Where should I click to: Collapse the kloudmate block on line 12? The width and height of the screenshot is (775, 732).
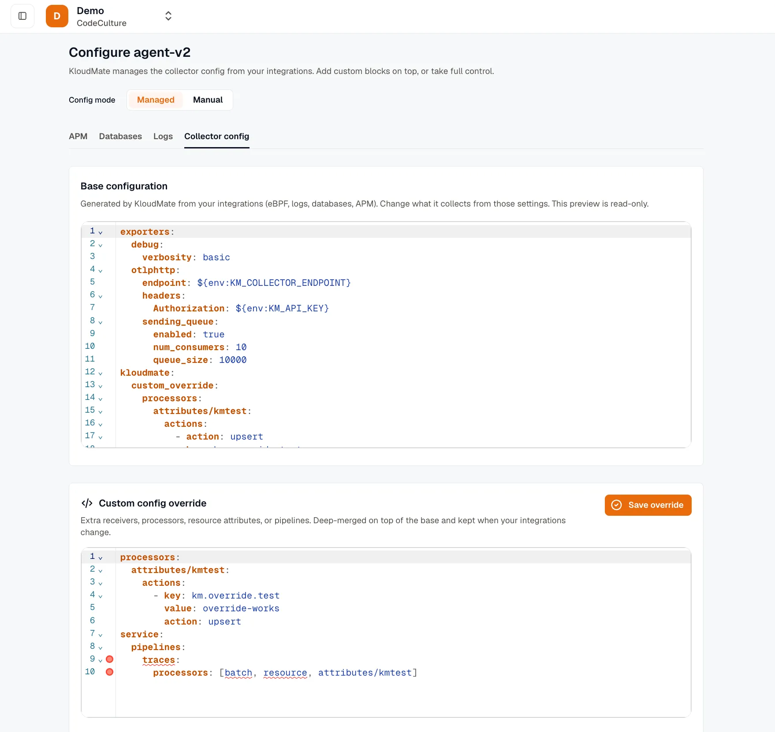[x=101, y=373]
